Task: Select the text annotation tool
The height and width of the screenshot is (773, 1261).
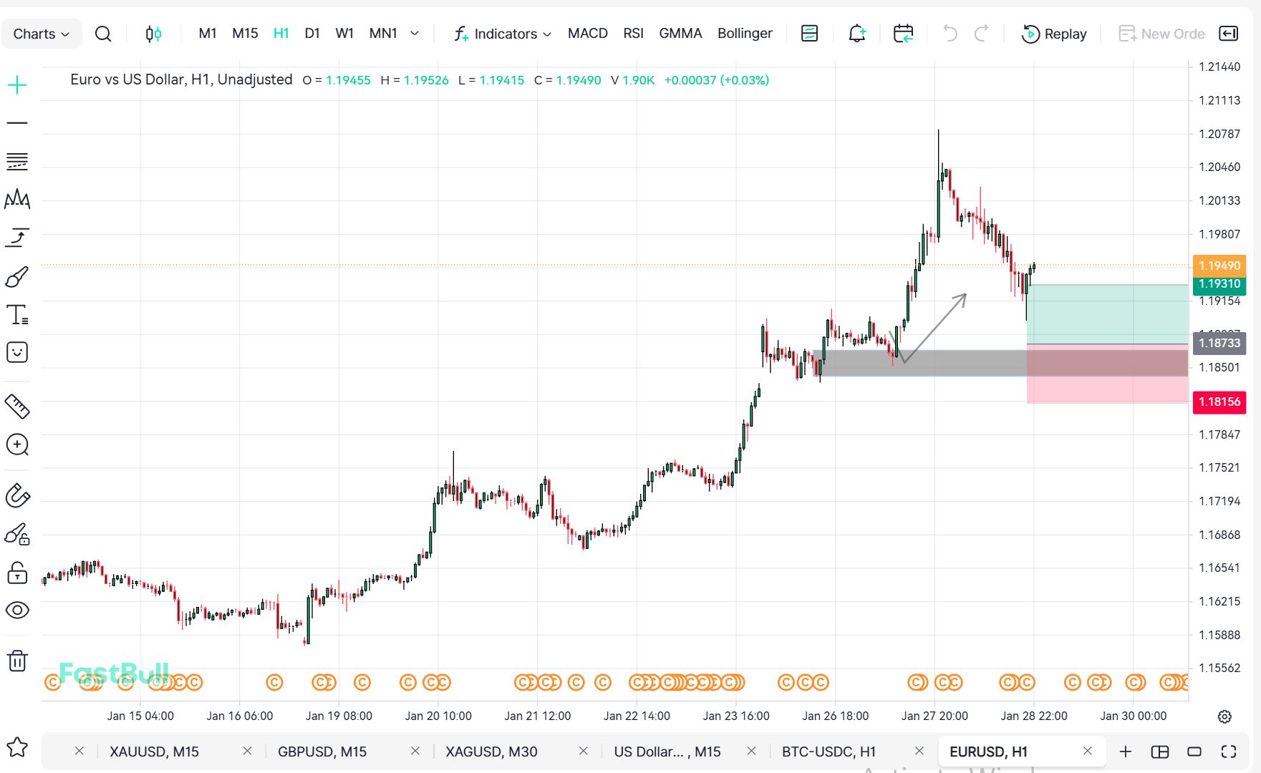Action: 17,315
